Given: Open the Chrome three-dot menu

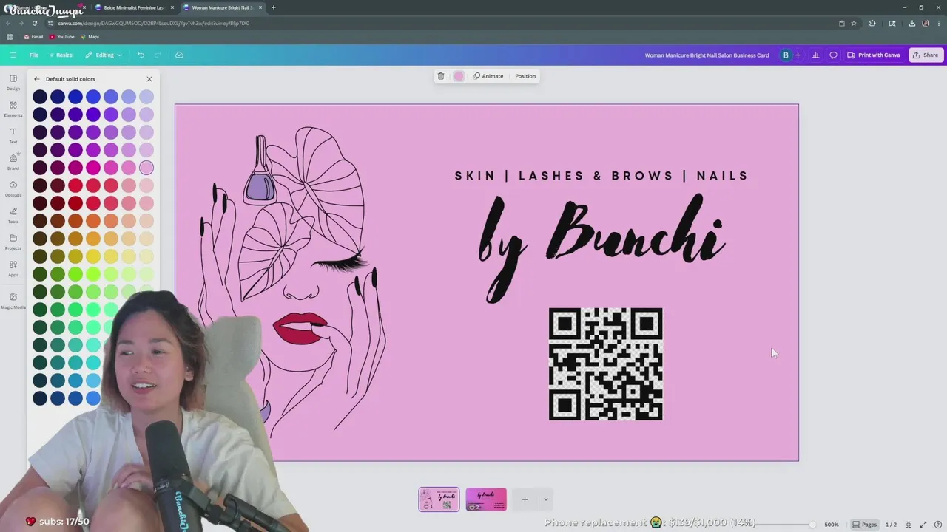Looking at the screenshot, I should [x=939, y=23].
